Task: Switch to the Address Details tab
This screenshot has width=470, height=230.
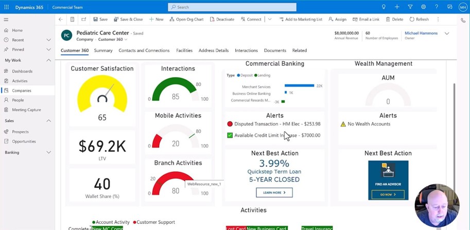Action: point(214,50)
